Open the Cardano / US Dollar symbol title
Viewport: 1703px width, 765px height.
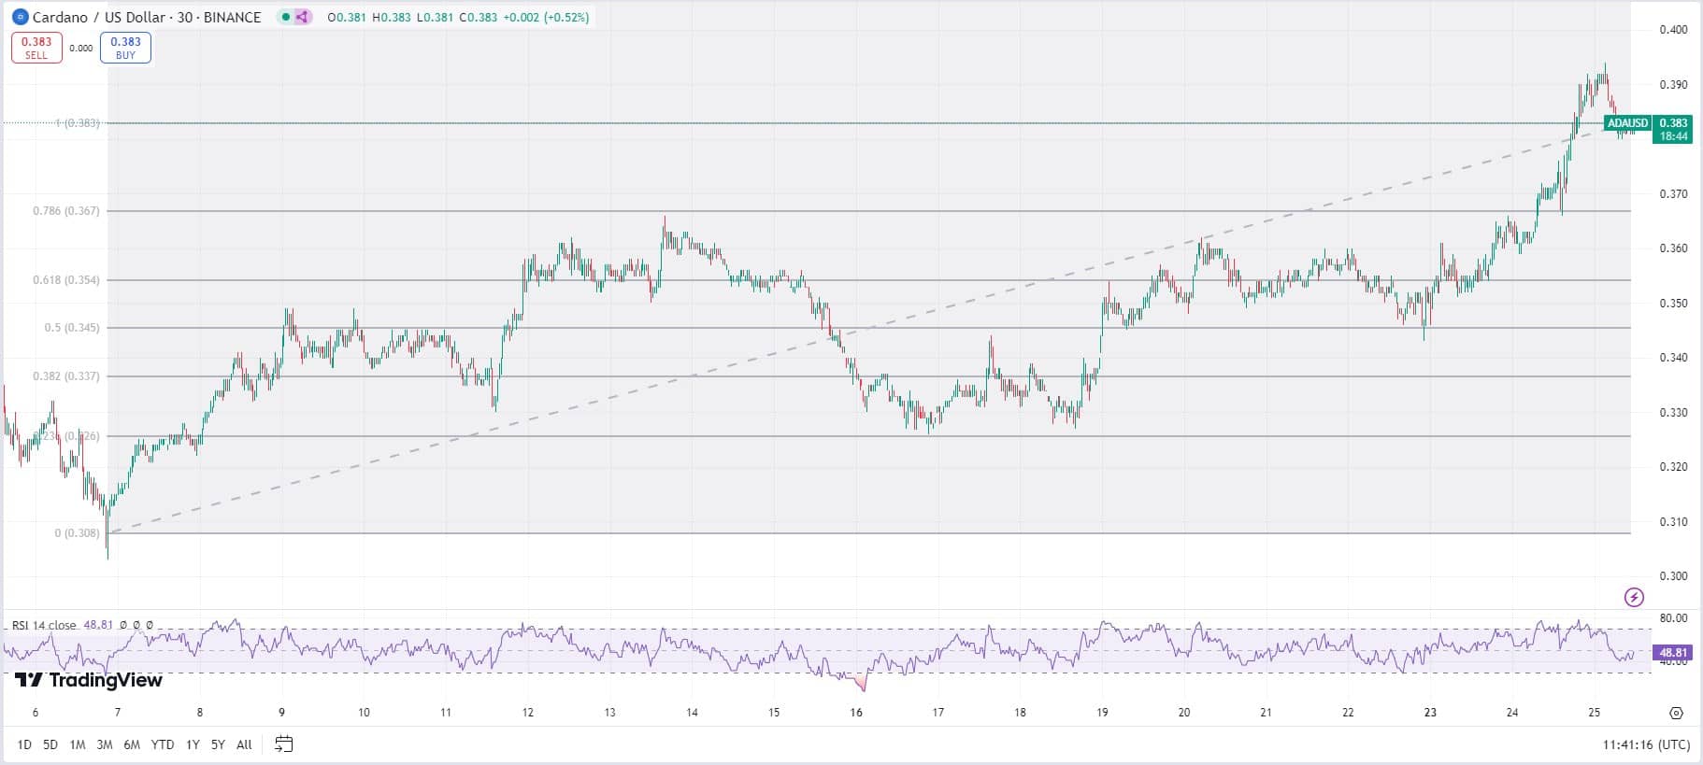(x=147, y=17)
